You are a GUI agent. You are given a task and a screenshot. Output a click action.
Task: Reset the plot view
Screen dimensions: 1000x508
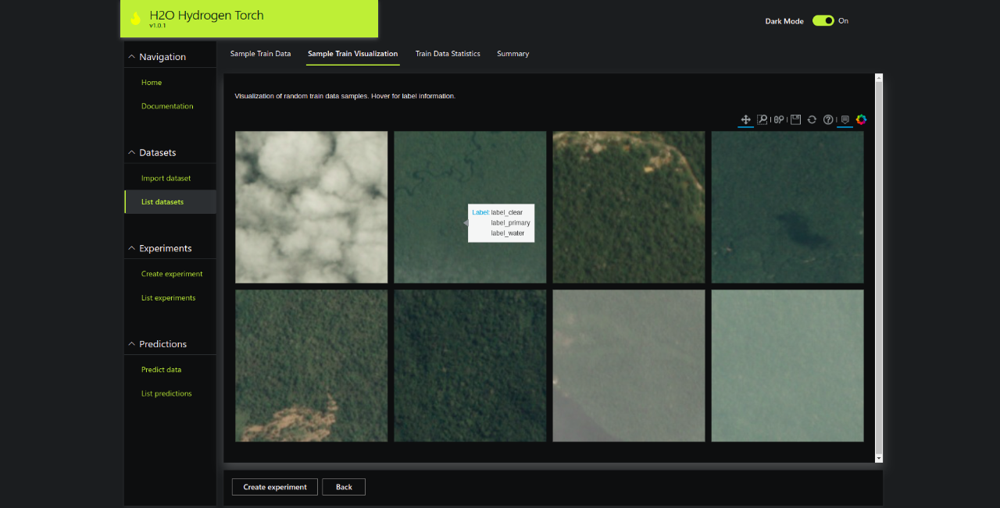click(x=812, y=119)
